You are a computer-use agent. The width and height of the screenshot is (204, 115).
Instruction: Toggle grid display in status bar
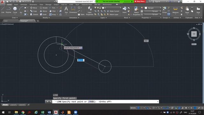point(138,108)
